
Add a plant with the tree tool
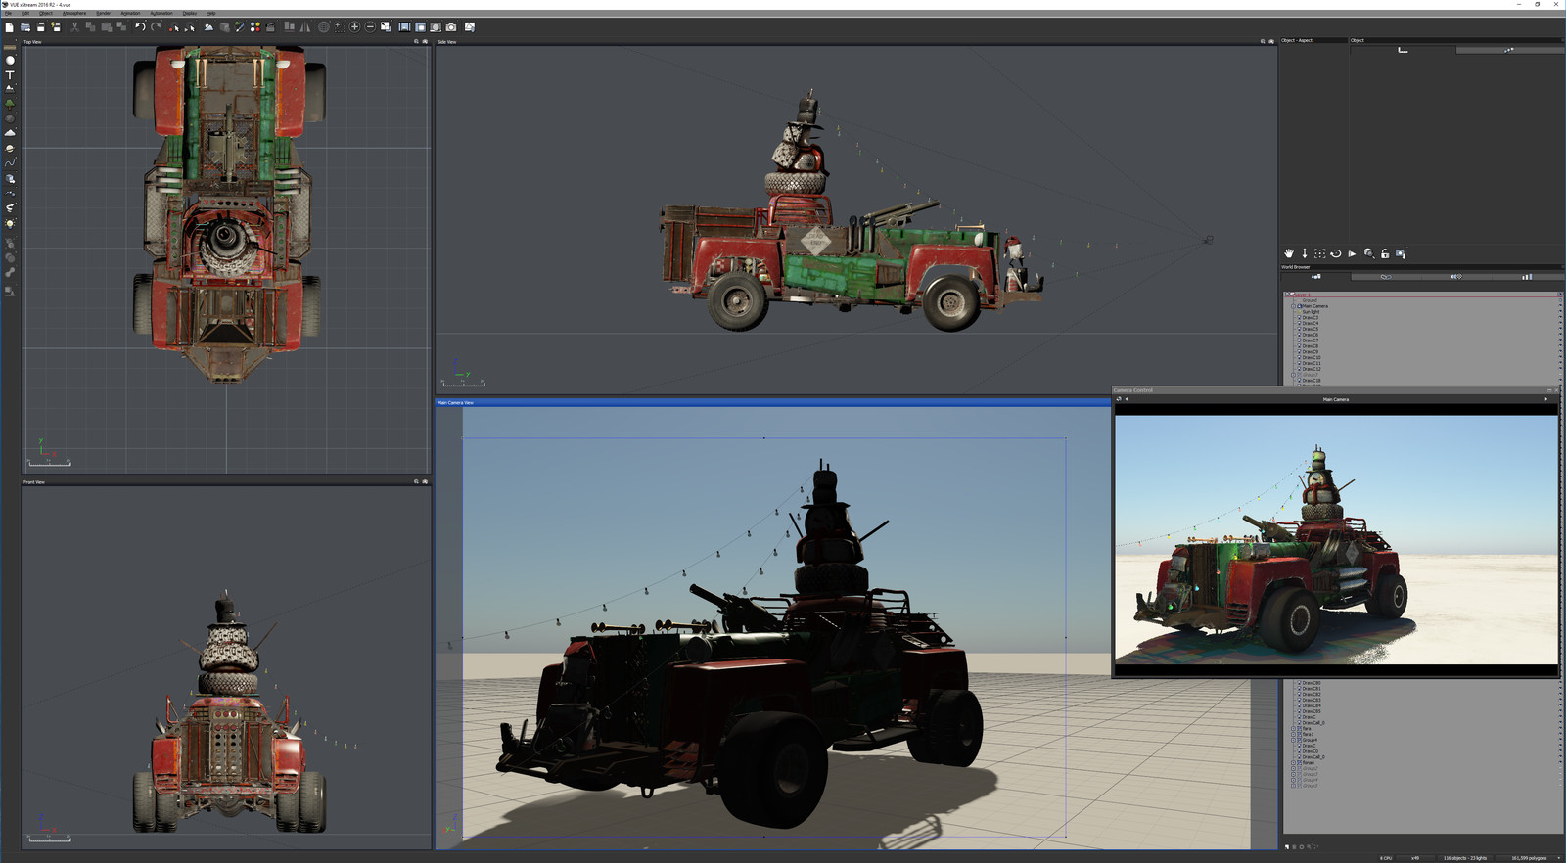(10, 103)
